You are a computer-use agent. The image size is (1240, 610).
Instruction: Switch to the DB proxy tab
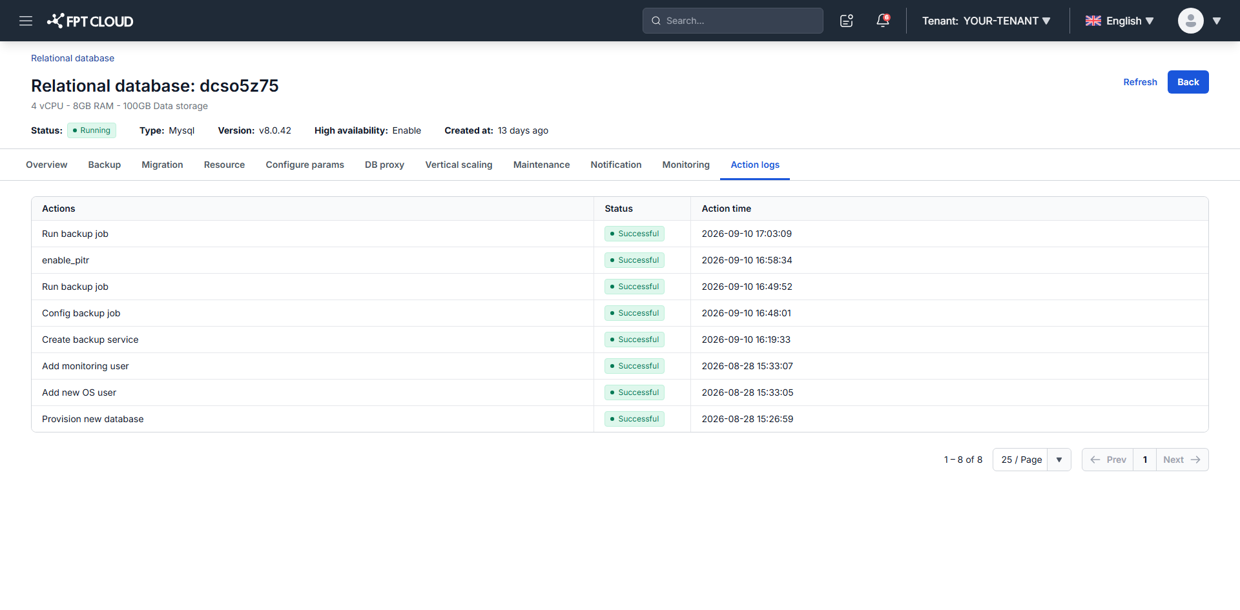[x=384, y=165]
